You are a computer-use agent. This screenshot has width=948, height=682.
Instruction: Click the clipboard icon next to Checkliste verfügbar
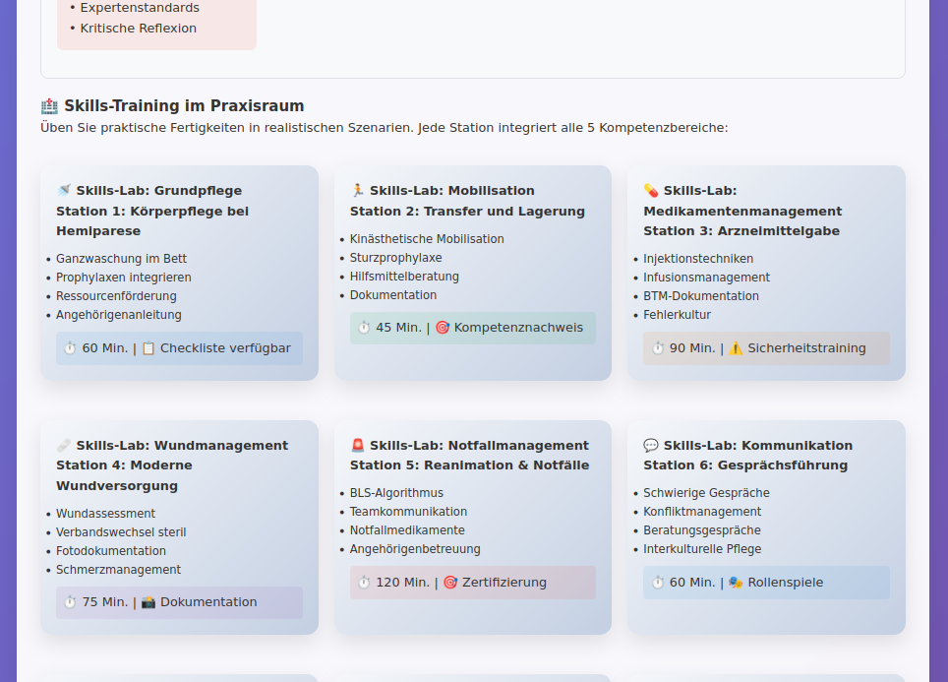[x=148, y=348]
